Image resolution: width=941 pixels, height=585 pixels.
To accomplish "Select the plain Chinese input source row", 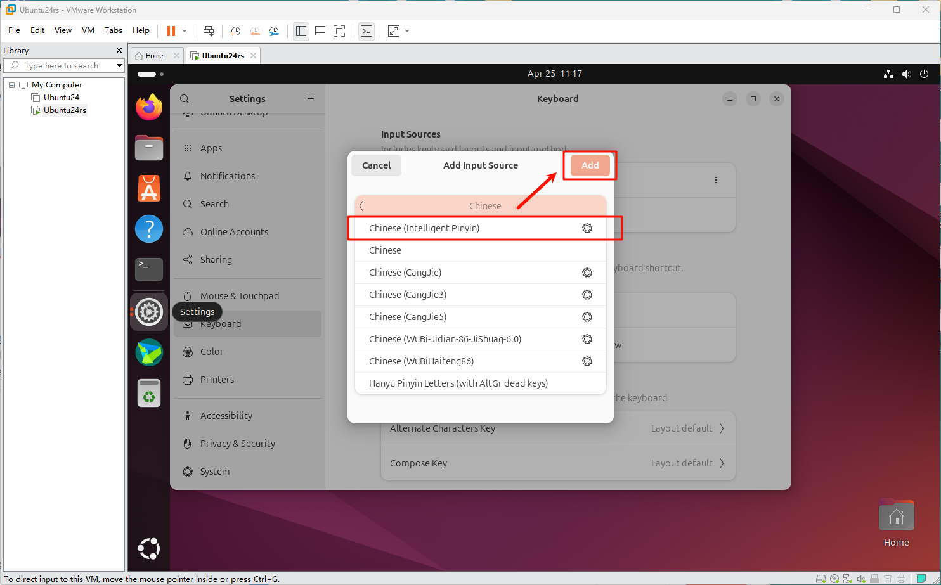I will [481, 250].
